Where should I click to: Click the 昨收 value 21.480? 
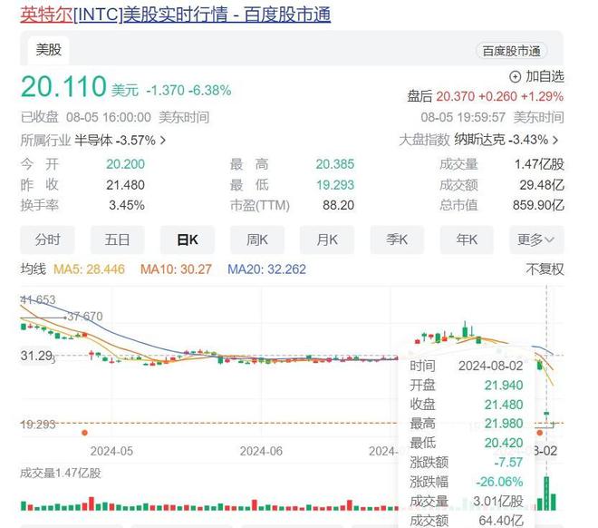tap(125, 185)
